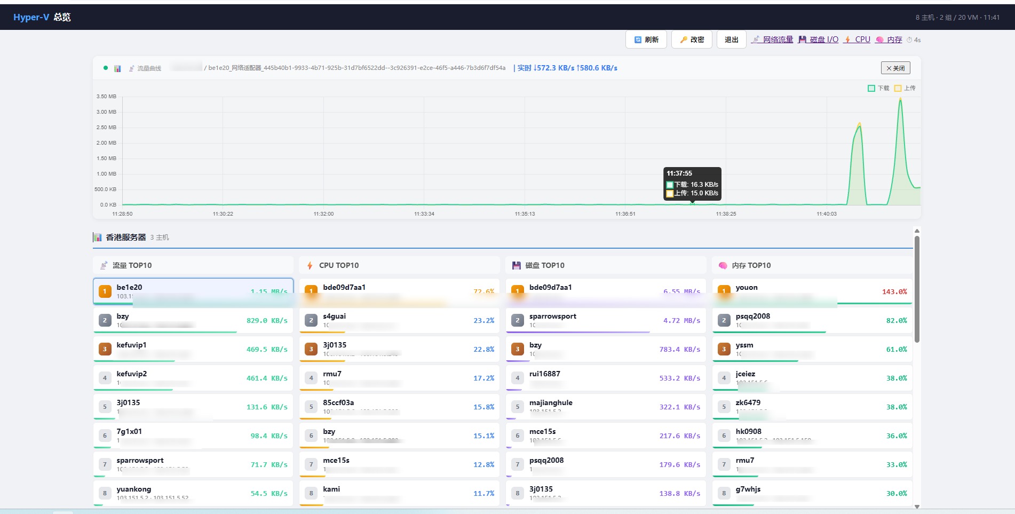Toggle the 上传 series in chart legend

coord(905,88)
